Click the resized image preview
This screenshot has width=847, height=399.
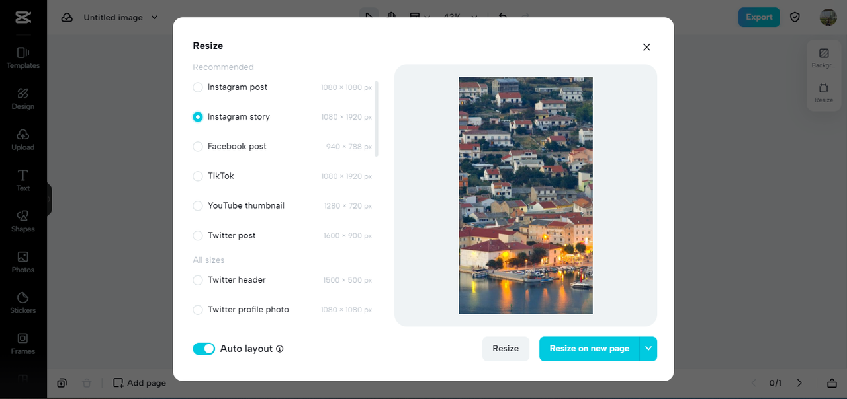526,196
